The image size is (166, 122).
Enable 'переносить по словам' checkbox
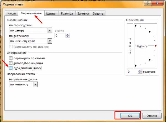click(x=11, y=58)
